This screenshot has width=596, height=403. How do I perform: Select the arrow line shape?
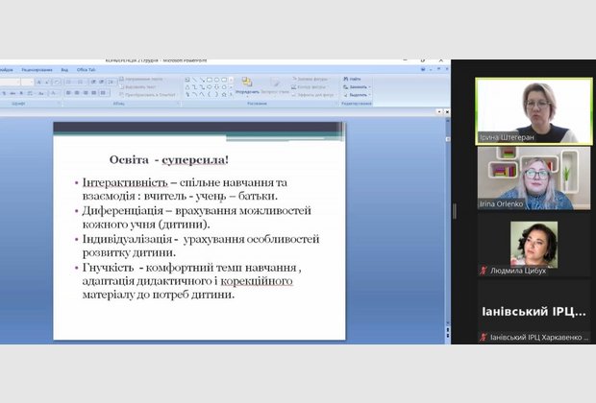tap(202, 80)
